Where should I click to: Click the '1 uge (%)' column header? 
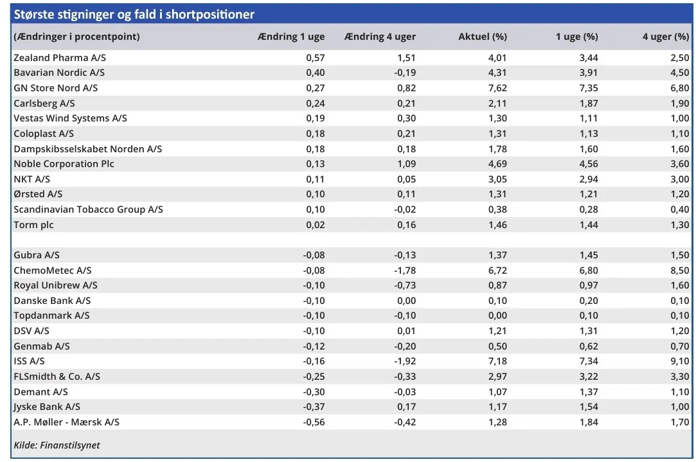[x=576, y=37]
